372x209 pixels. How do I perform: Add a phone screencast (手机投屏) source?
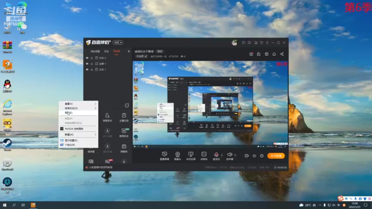(x=191, y=156)
